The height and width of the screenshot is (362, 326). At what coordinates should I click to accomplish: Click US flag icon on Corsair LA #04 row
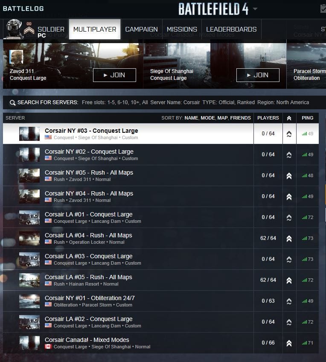pos(48,242)
